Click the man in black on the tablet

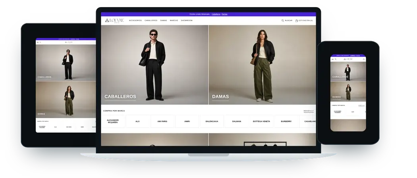tap(68, 64)
